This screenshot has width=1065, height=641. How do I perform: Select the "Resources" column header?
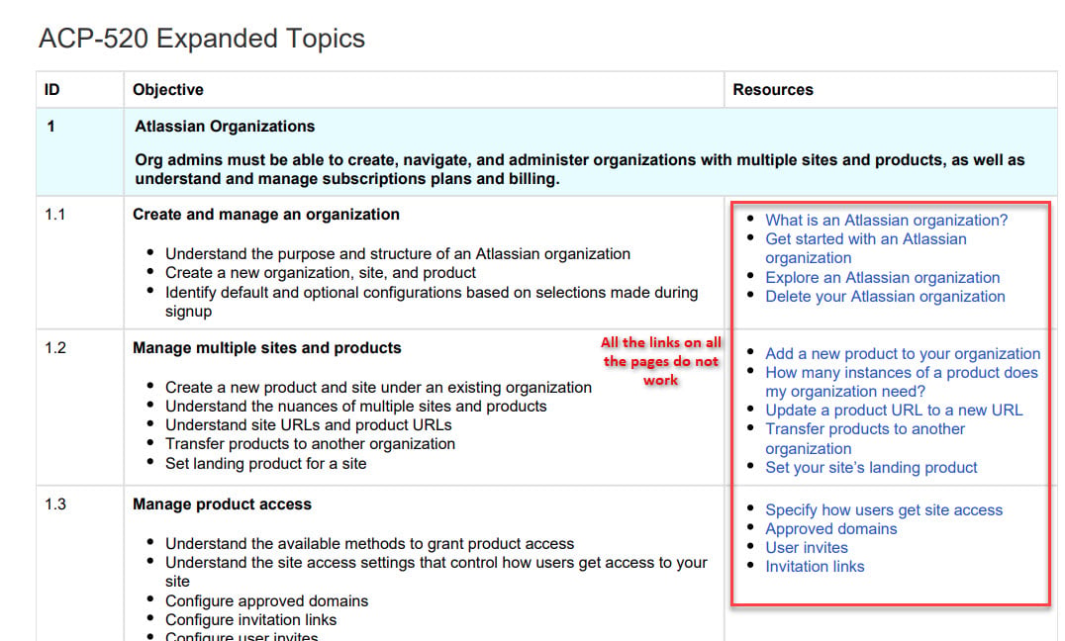pyautogui.click(x=773, y=90)
